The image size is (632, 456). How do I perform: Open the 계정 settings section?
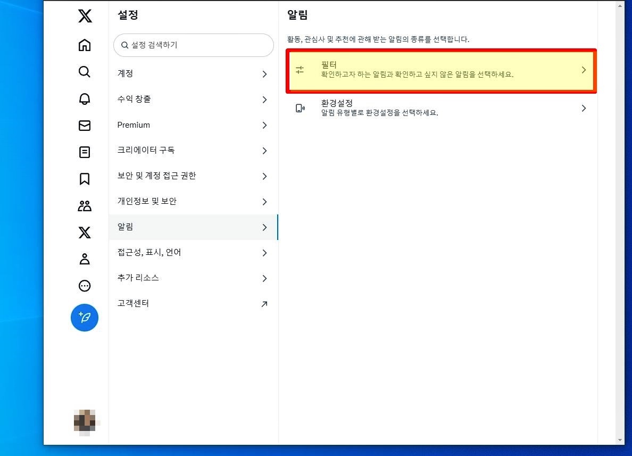click(x=193, y=74)
